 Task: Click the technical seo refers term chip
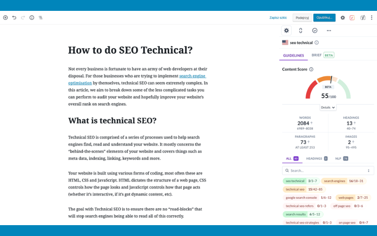tap(306, 206)
